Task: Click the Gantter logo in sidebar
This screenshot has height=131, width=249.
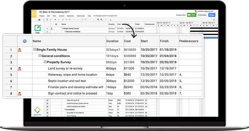Action: tap(37, 111)
